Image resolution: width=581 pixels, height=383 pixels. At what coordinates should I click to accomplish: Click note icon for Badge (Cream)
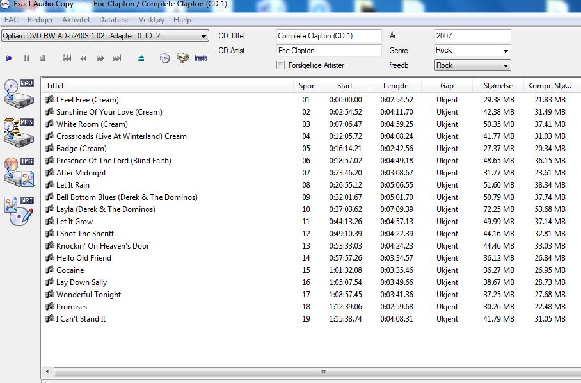[50, 149]
